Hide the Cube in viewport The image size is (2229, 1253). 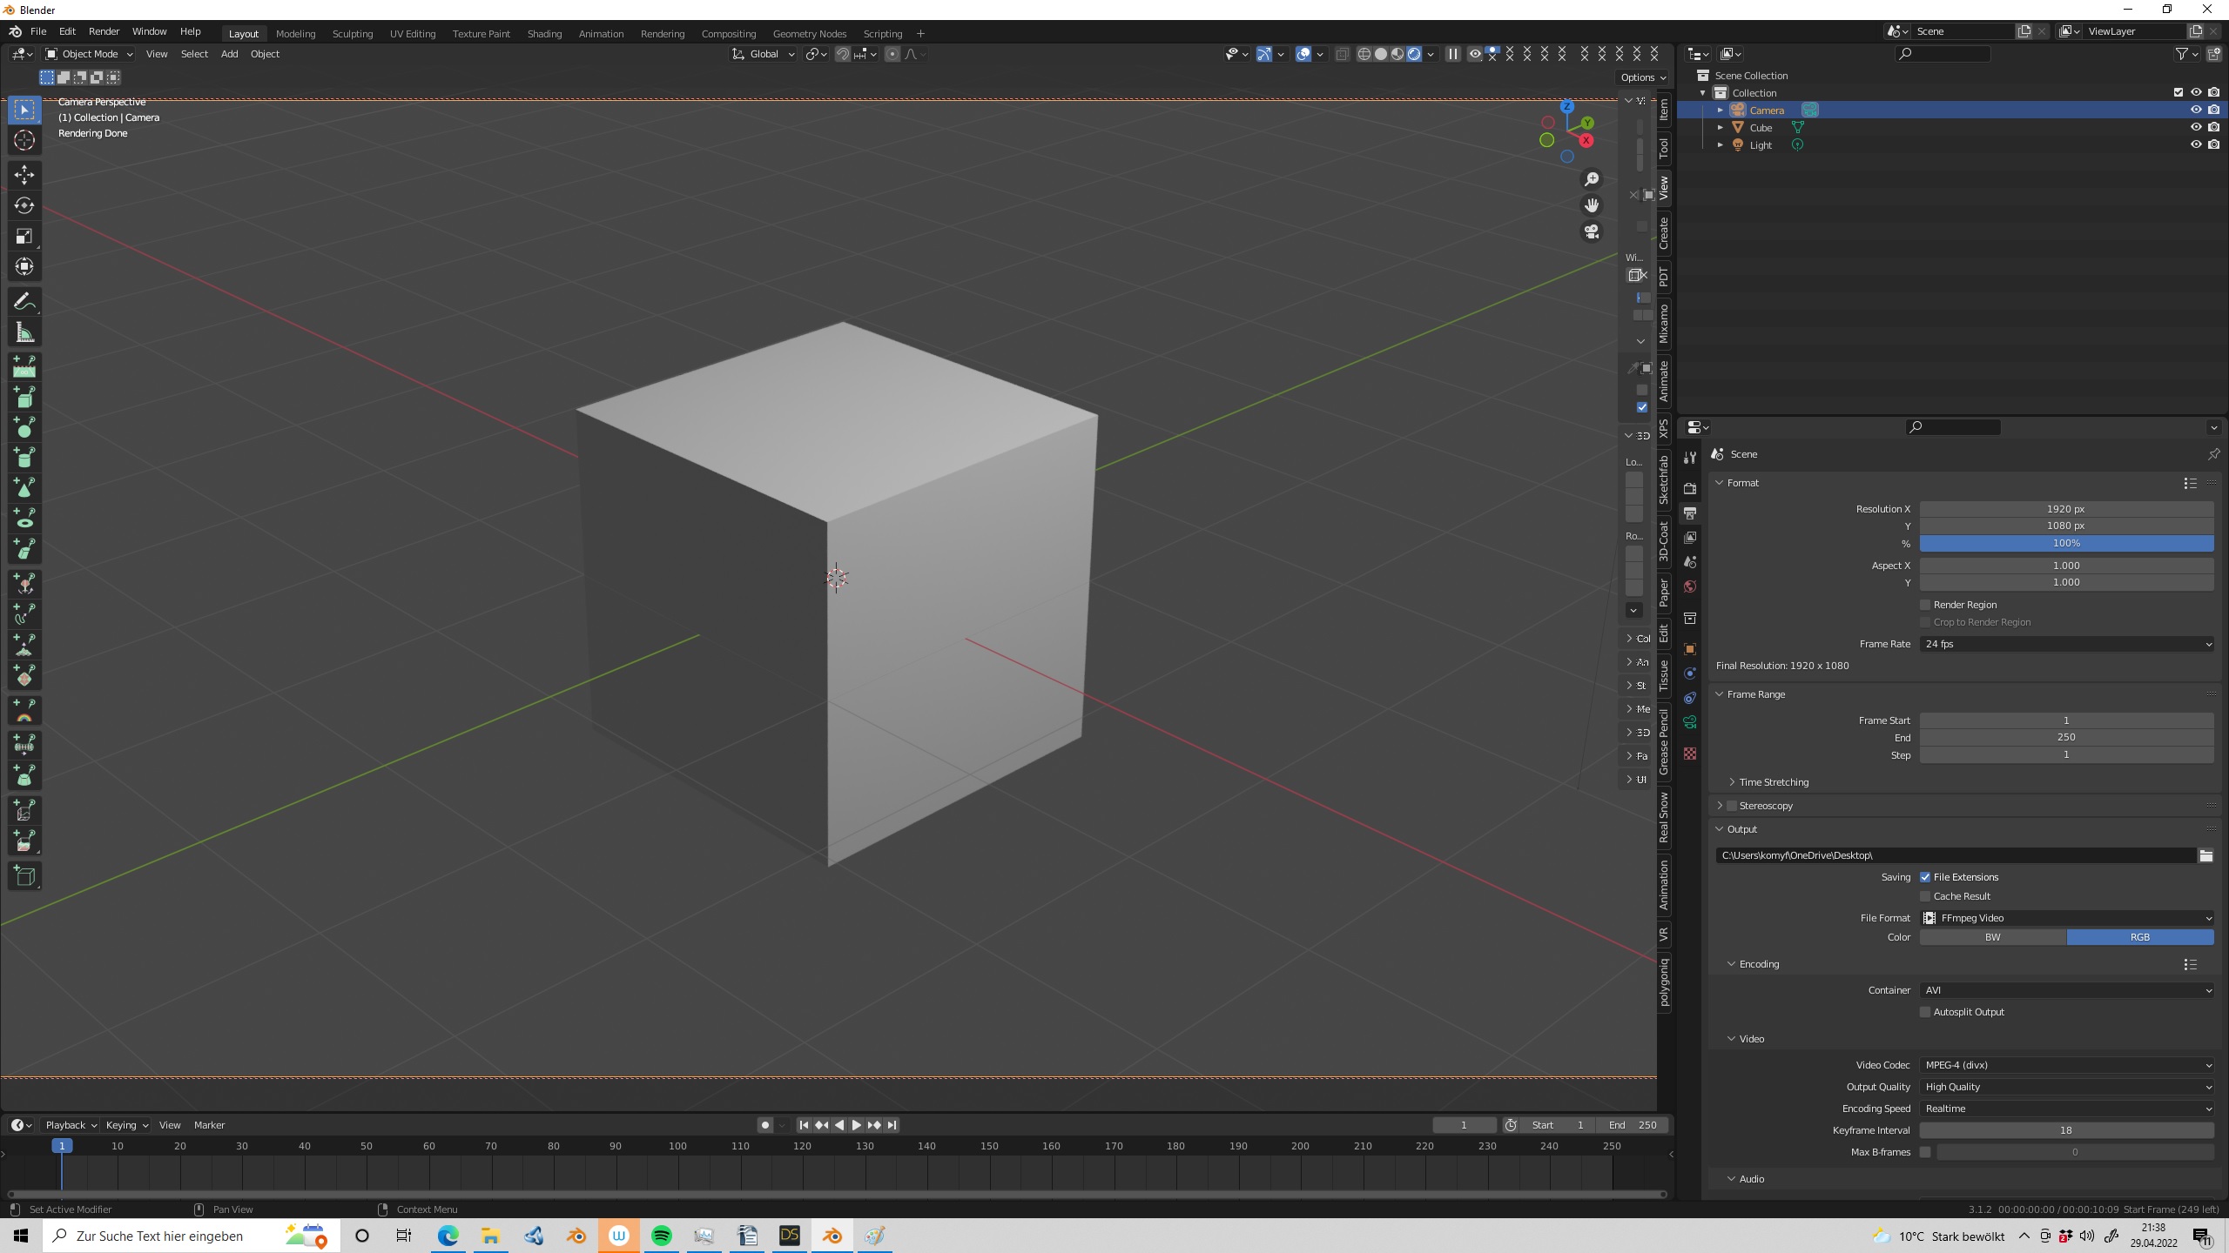pos(2195,127)
